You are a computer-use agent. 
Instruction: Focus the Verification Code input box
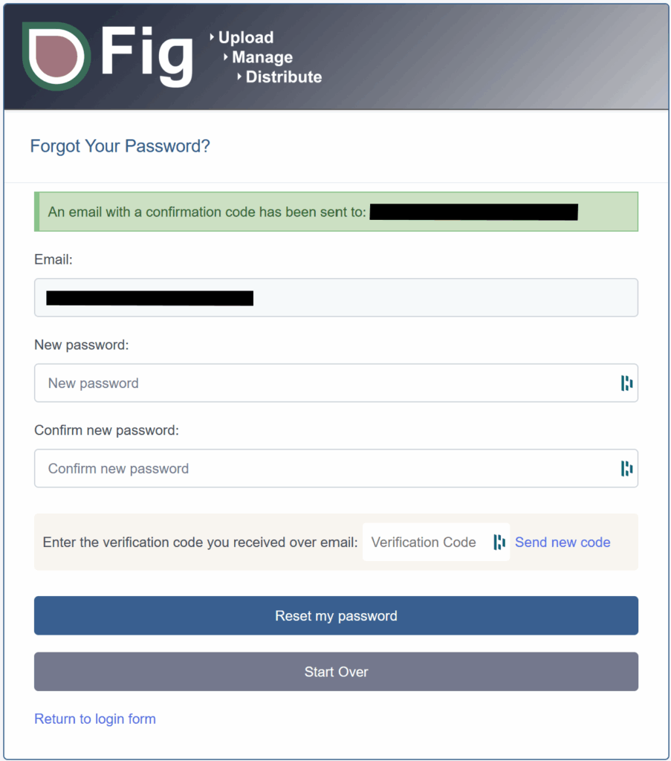(x=435, y=542)
